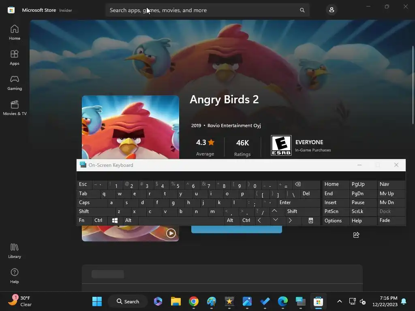Toggle the ScrLk key
Viewport: 415px width, 311px height.
[363, 211]
